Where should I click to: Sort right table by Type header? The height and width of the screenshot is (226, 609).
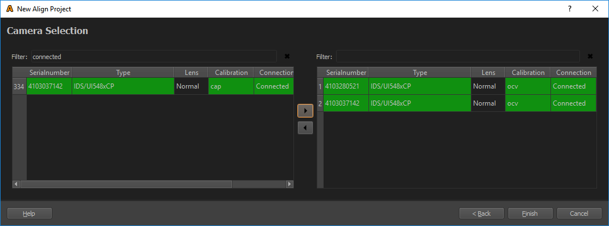(x=420, y=73)
